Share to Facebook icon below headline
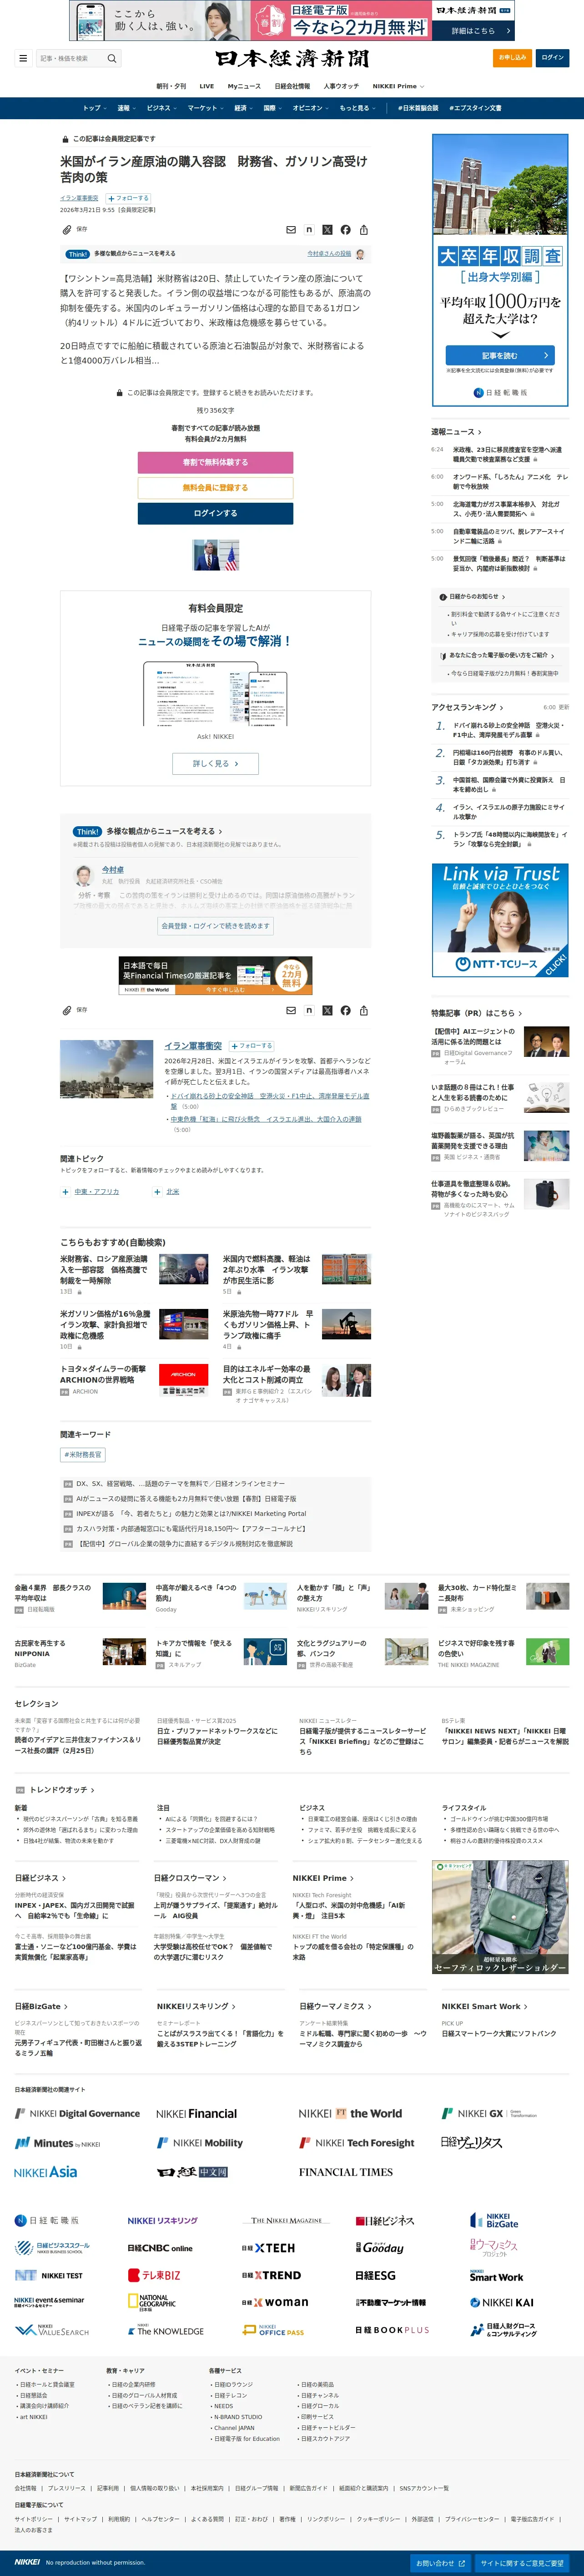 [345, 230]
